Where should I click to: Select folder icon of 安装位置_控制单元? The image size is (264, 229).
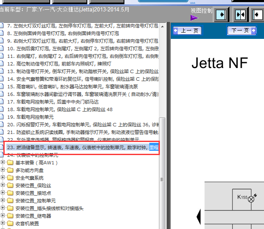[10, 201]
